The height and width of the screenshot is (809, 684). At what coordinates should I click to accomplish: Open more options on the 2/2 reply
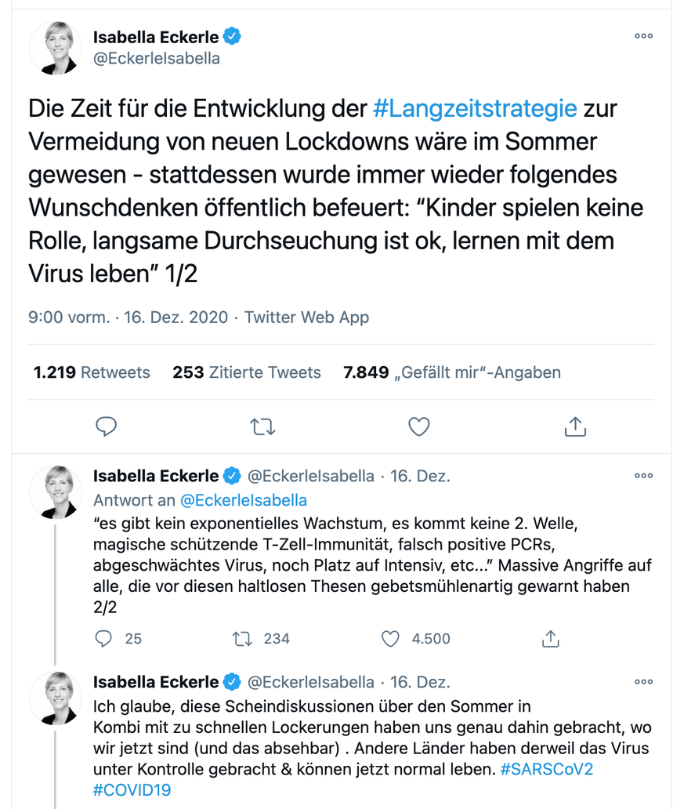(x=644, y=475)
